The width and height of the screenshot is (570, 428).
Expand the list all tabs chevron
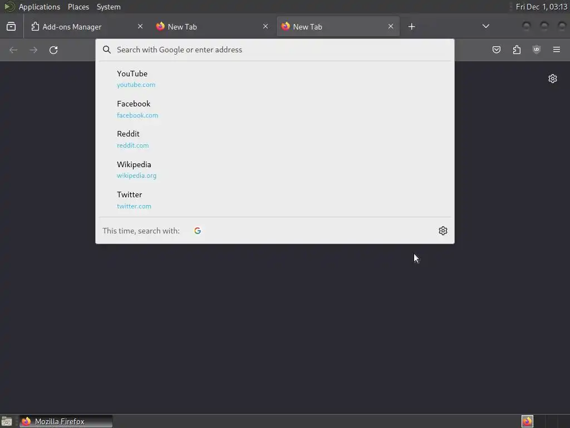485,26
